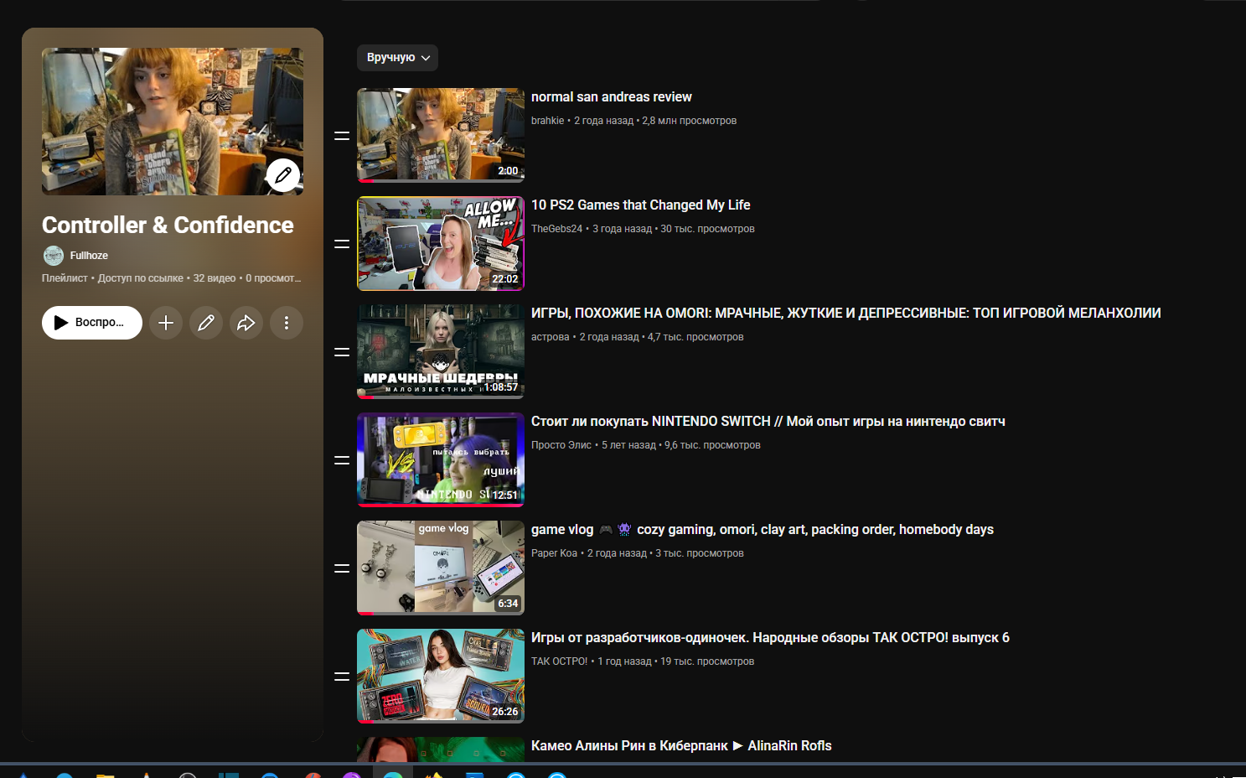The width and height of the screenshot is (1246, 778).
Task: Open the "game vlog" cozy gaming title
Action: point(763,530)
